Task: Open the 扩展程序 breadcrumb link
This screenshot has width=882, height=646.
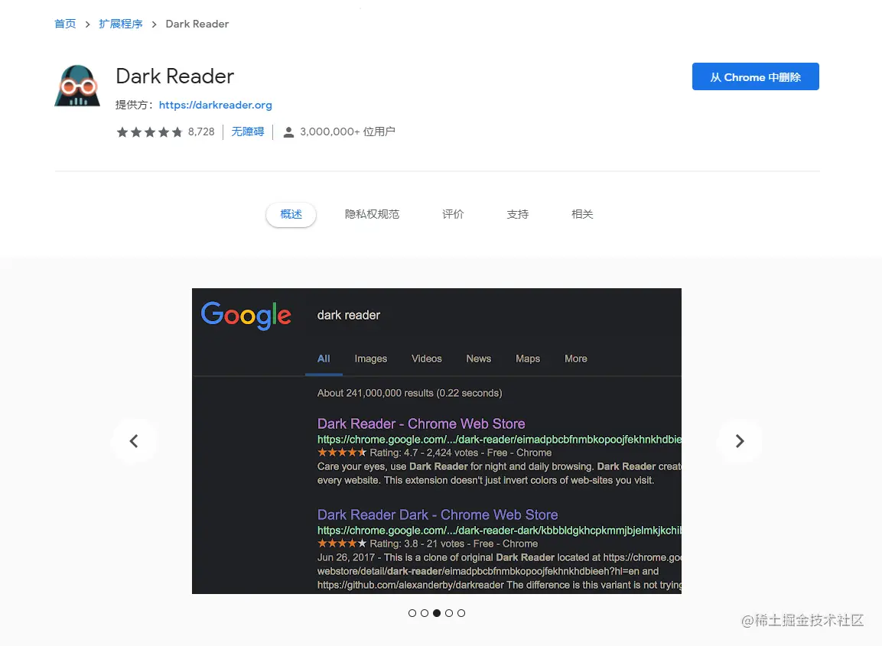Action: [x=120, y=24]
